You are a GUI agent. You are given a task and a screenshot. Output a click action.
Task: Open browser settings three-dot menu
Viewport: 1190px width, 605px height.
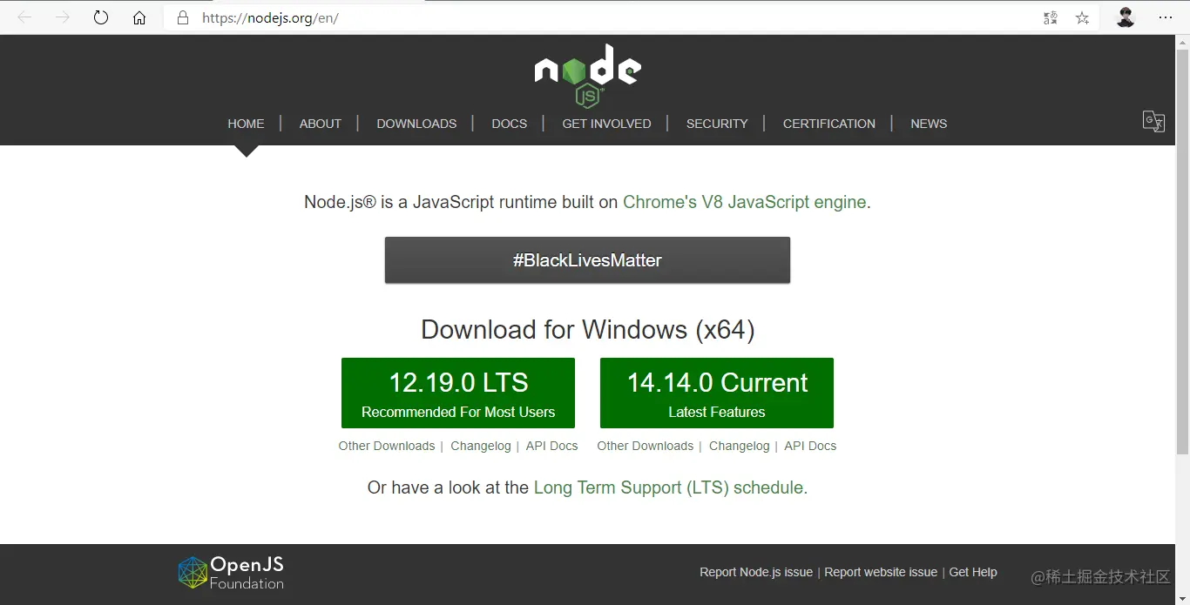1166,17
